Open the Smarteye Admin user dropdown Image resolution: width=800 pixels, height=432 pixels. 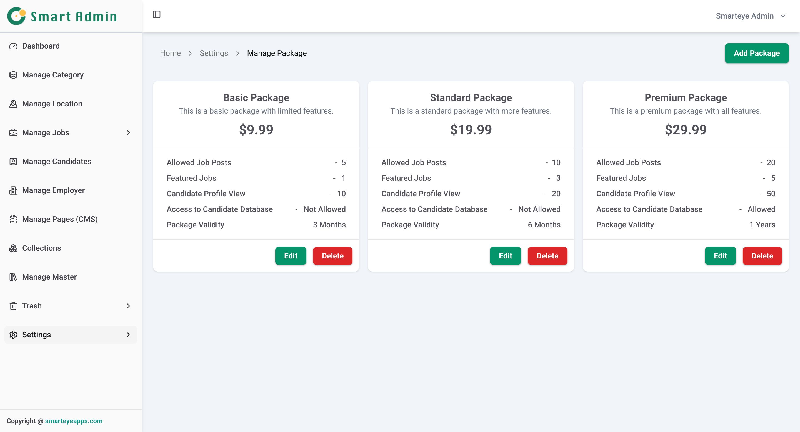(750, 16)
